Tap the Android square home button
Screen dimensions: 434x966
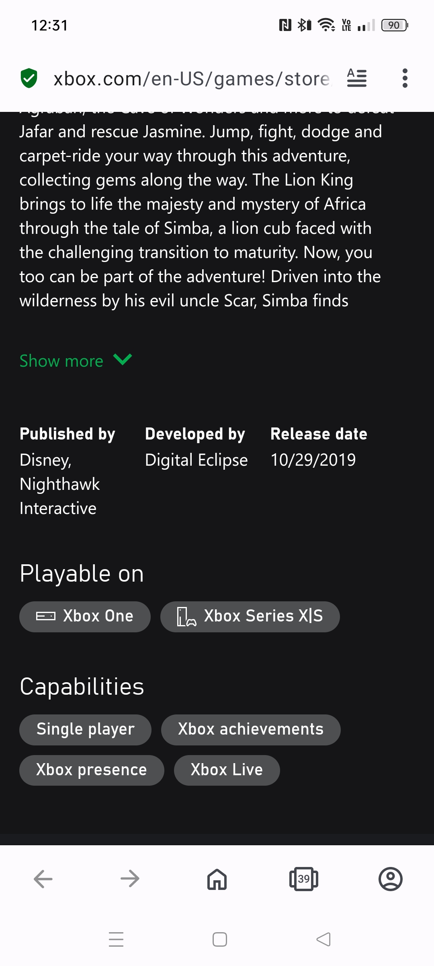click(x=220, y=939)
